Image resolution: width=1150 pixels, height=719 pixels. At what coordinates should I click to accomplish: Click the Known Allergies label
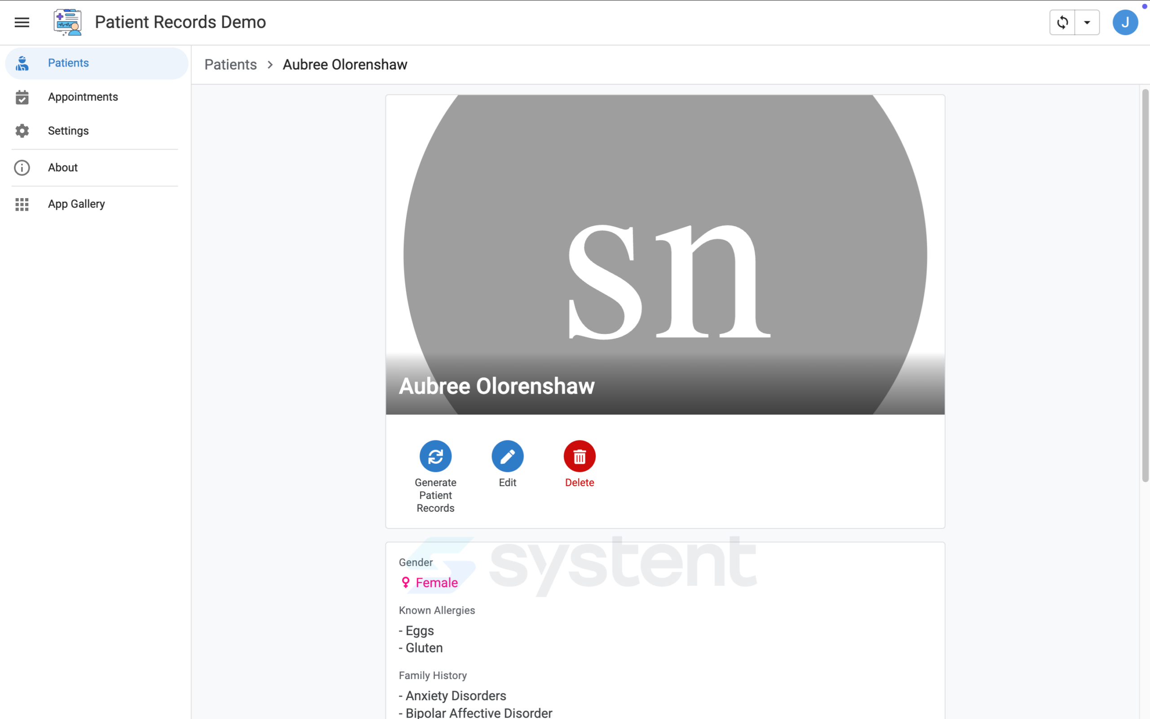point(437,611)
